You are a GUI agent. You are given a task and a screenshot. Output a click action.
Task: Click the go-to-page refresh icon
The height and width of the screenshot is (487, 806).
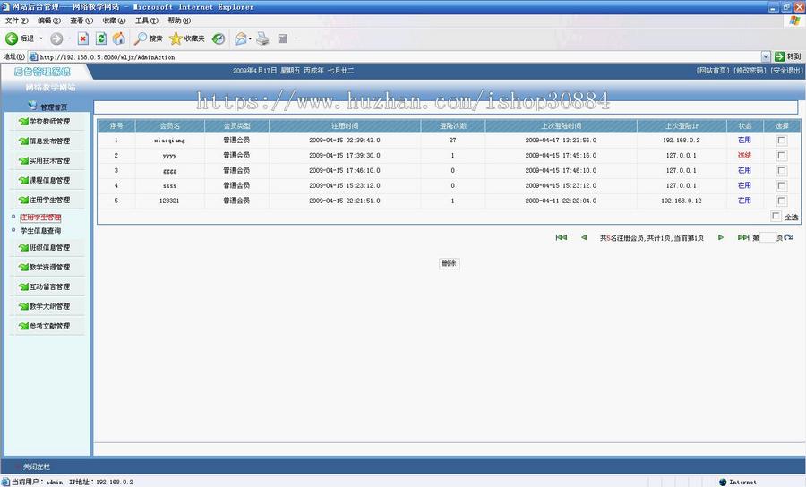[x=788, y=237]
